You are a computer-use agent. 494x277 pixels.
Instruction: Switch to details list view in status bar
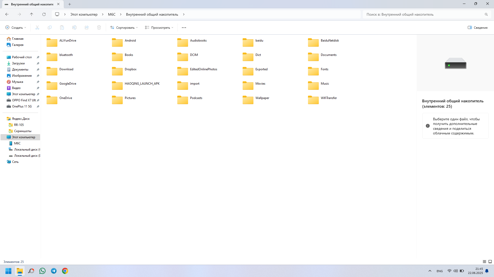pos(484,262)
